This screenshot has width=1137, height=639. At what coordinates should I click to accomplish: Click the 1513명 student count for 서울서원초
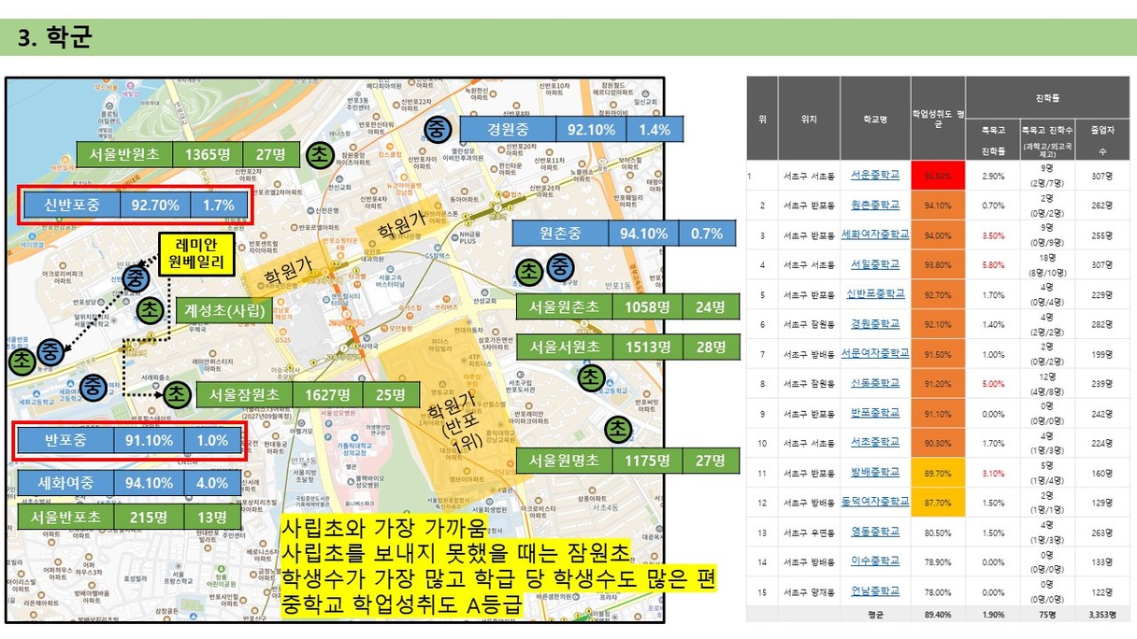tap(649, 348)
